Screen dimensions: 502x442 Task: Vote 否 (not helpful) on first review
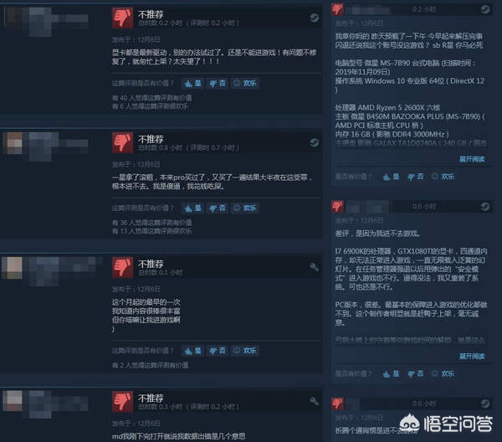(x=218, y=84)
